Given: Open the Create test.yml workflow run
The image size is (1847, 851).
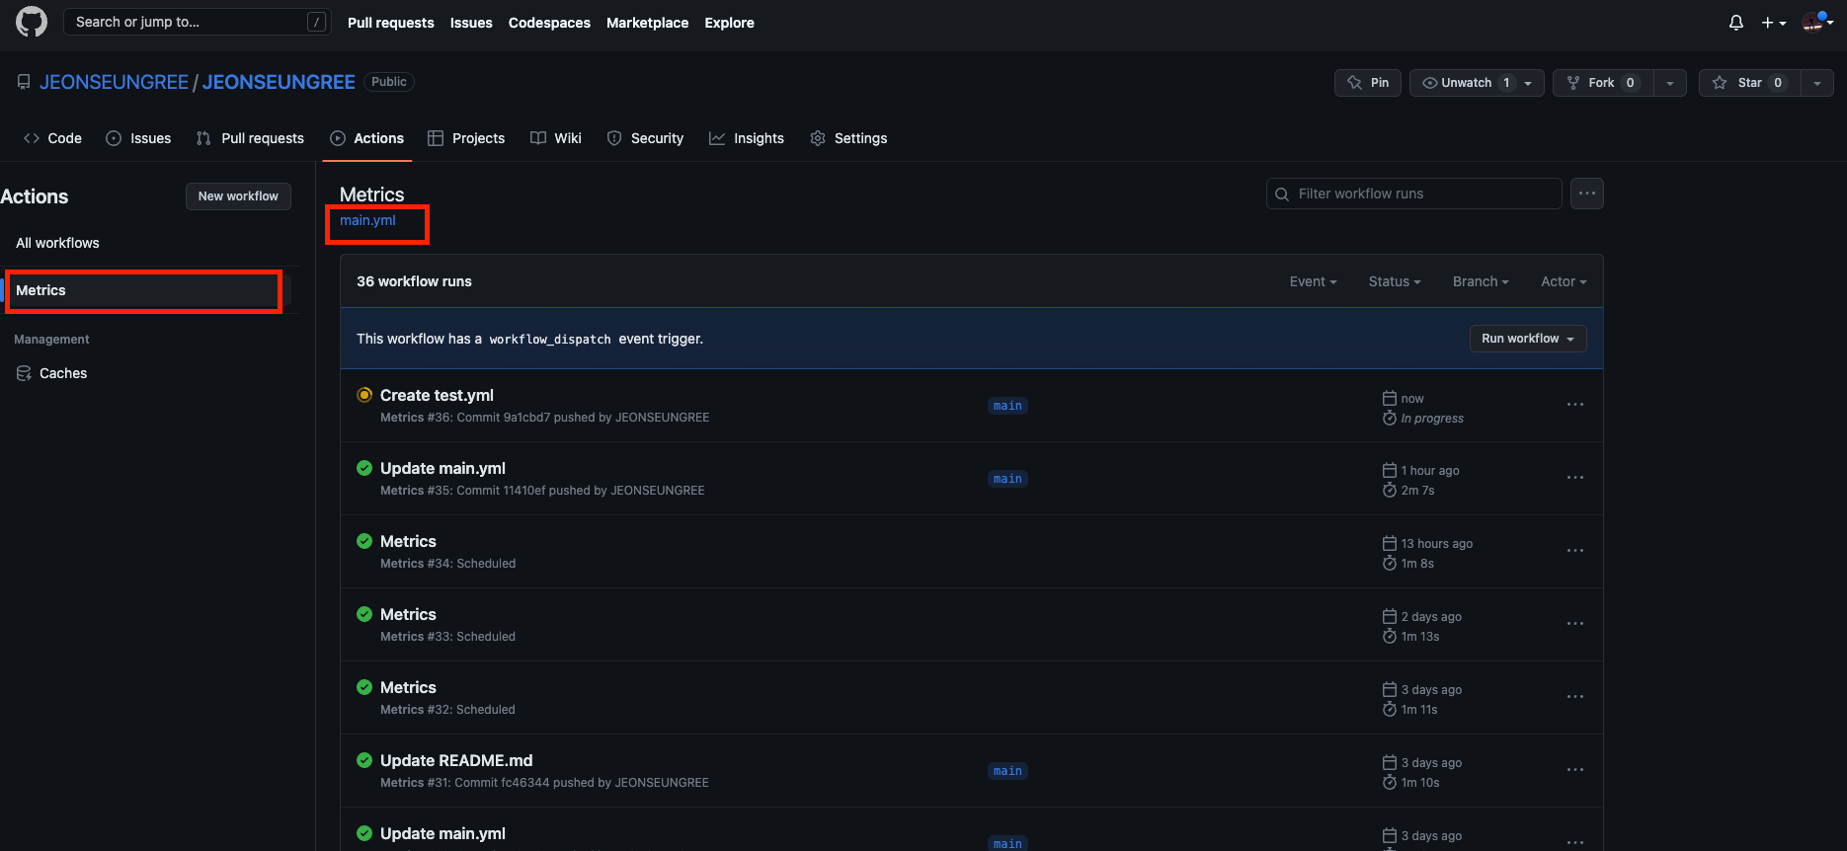Looking at the screenshot, I should (437, 395).
